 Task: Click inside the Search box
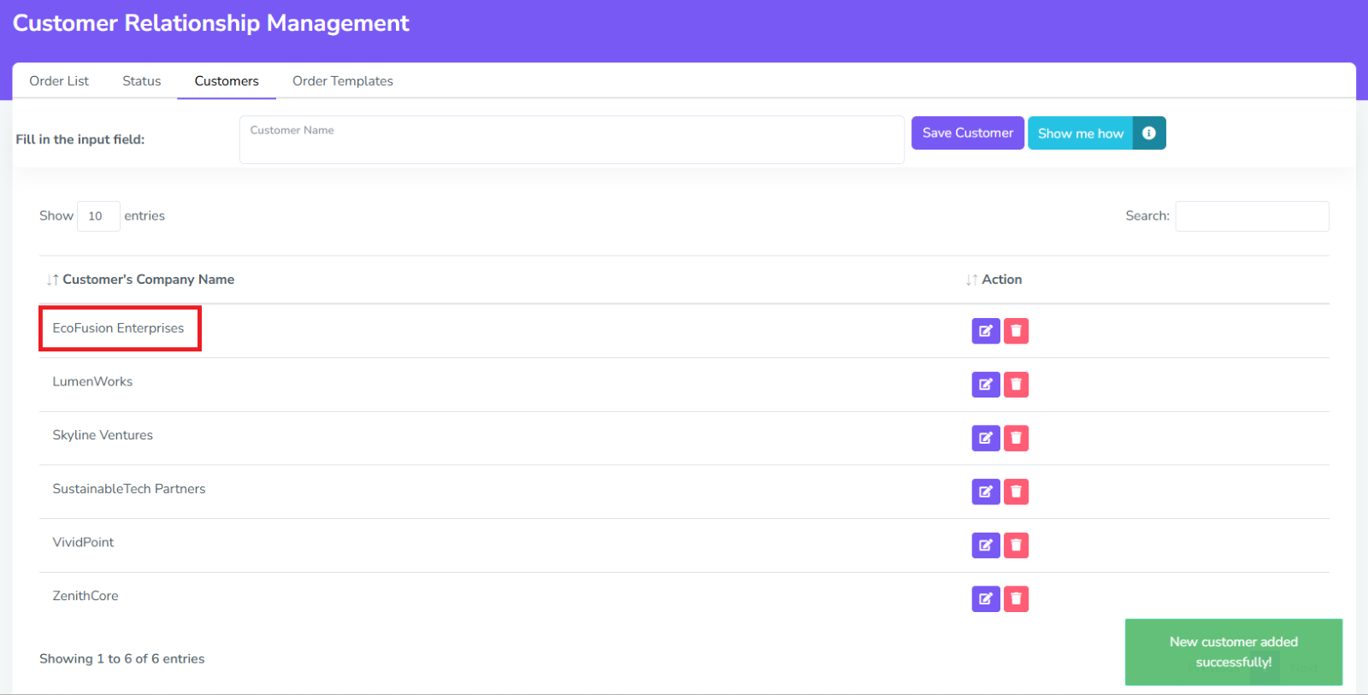click(x=1252, y=216)
